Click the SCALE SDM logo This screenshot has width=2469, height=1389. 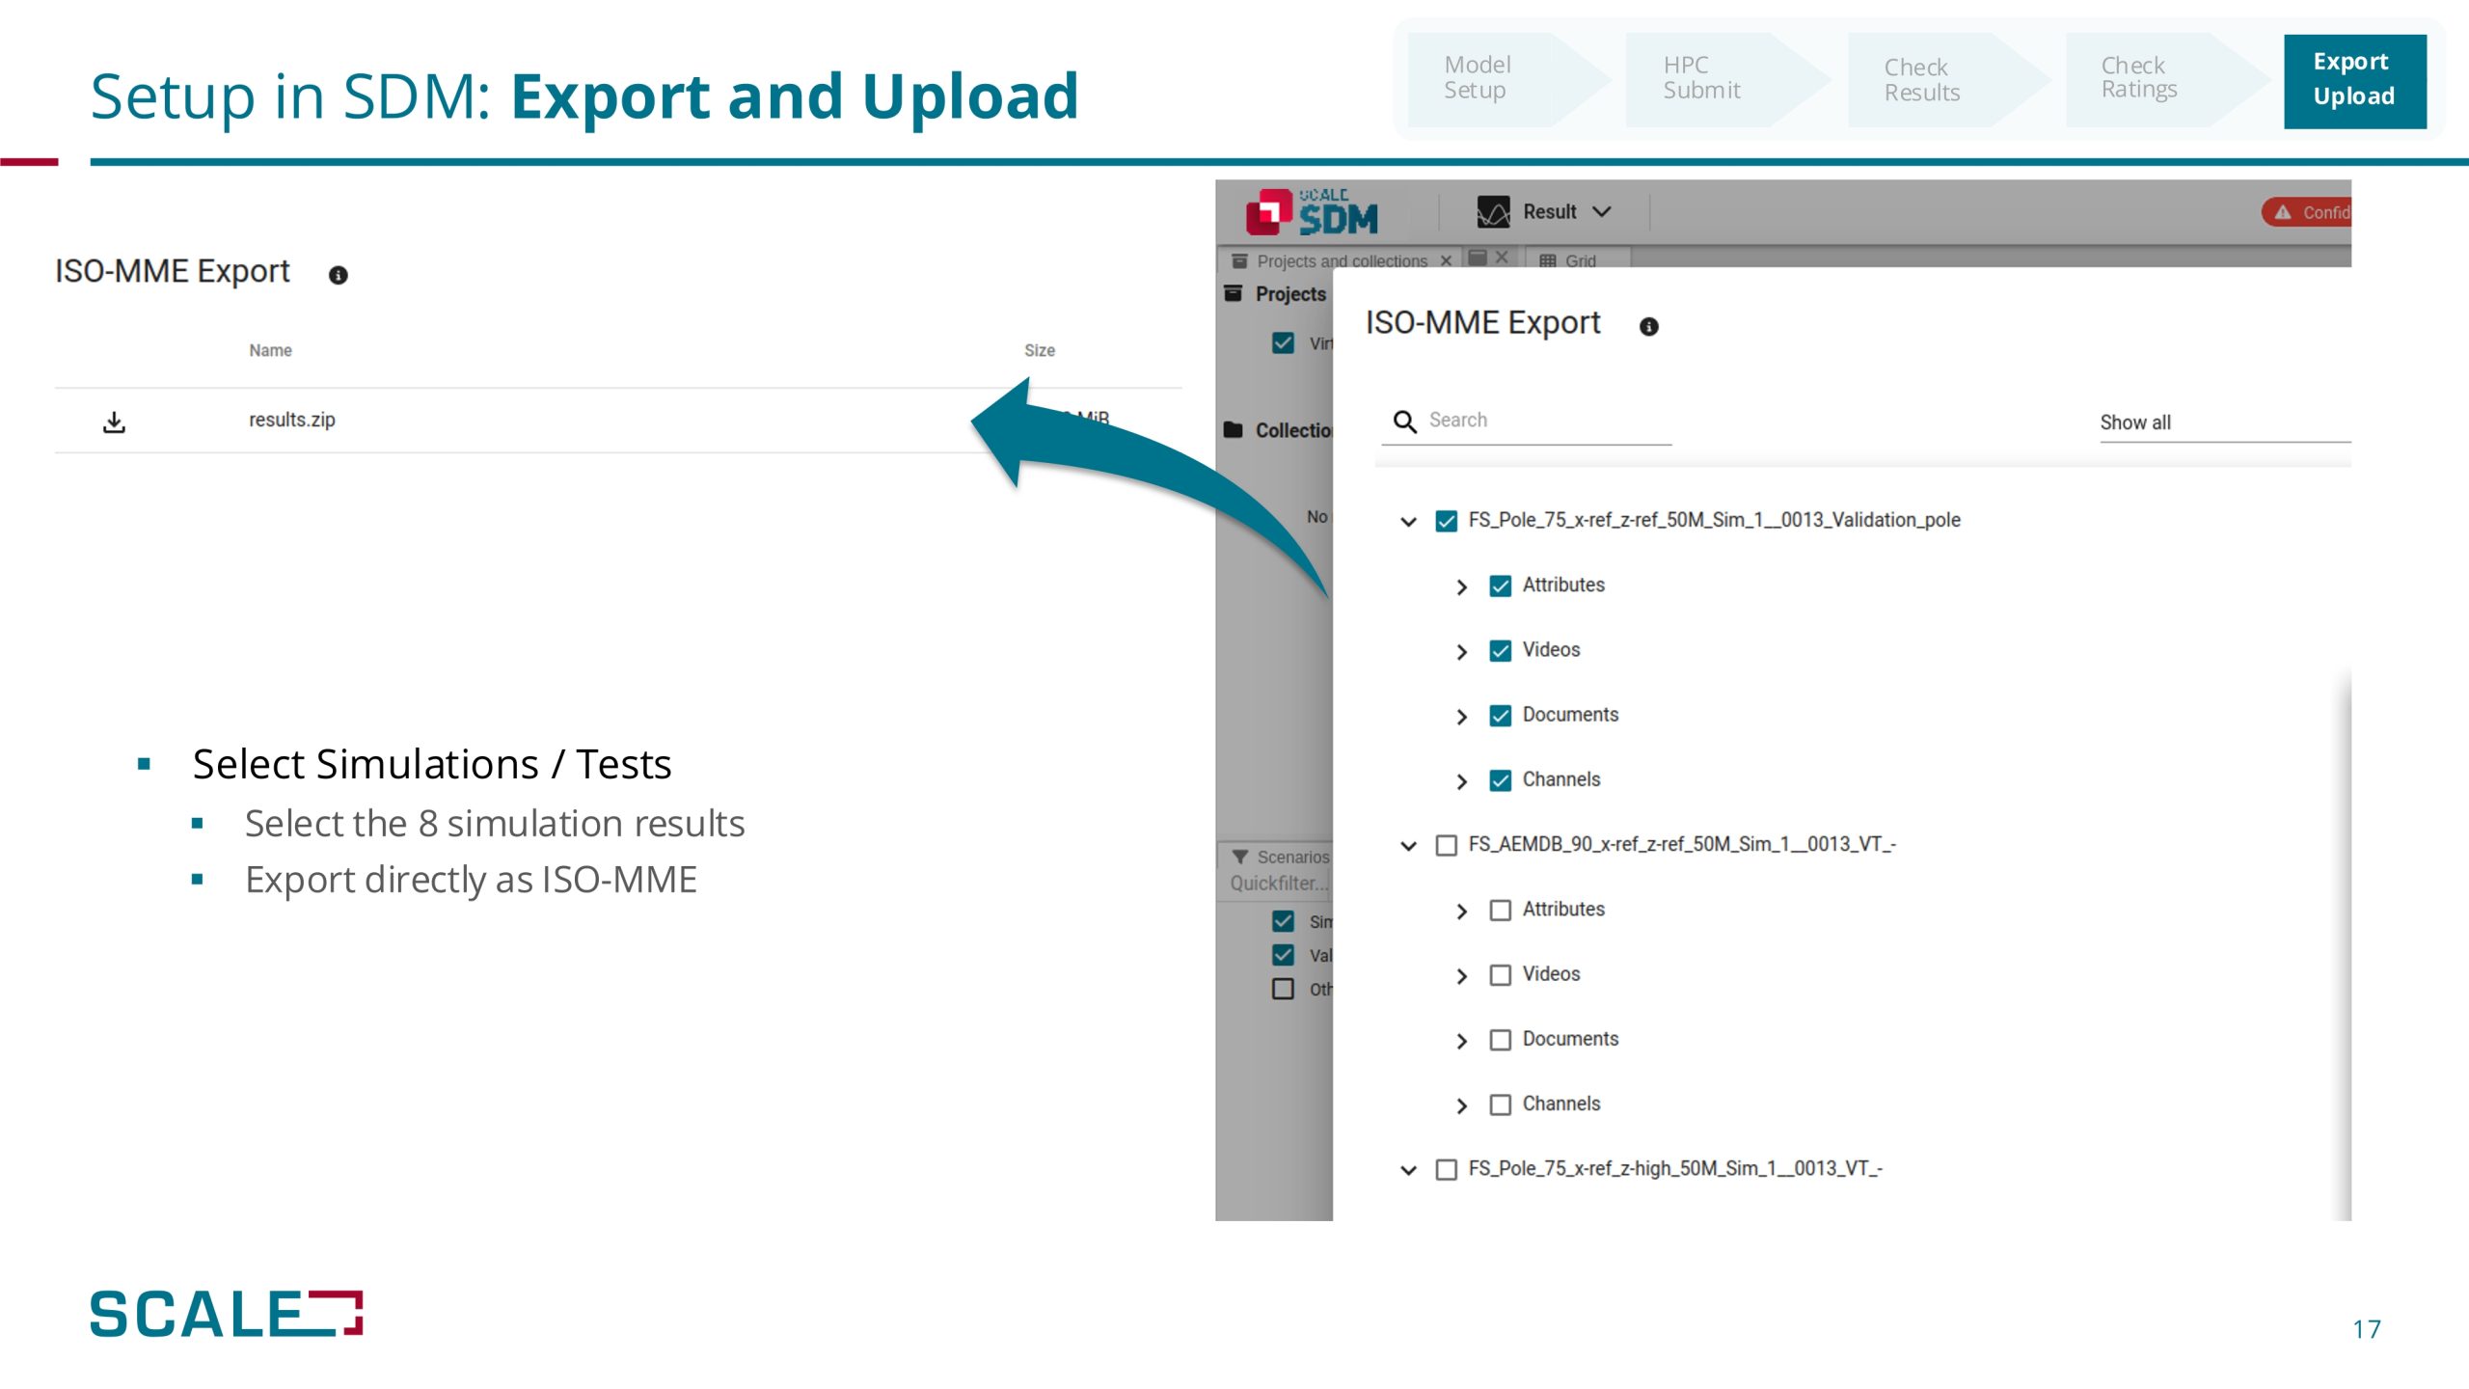1312,211
